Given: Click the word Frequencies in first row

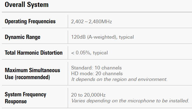Looking at the screenshot, I should [x=42, y=21].
